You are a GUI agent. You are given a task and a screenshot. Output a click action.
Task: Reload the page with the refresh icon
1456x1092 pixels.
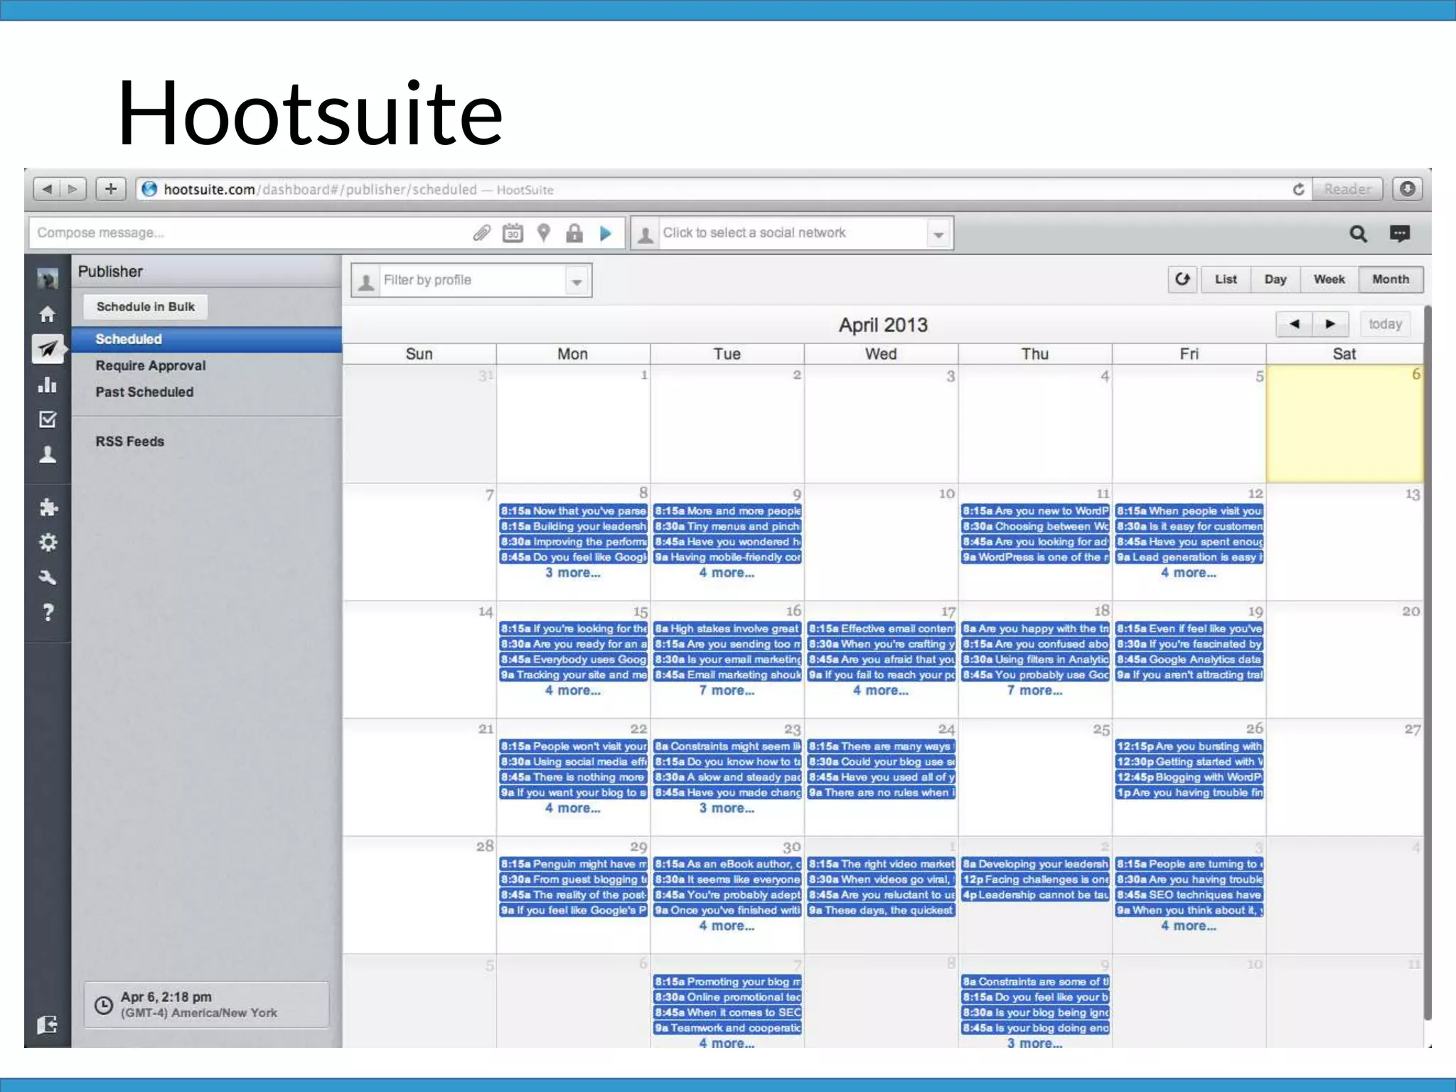1298,189
